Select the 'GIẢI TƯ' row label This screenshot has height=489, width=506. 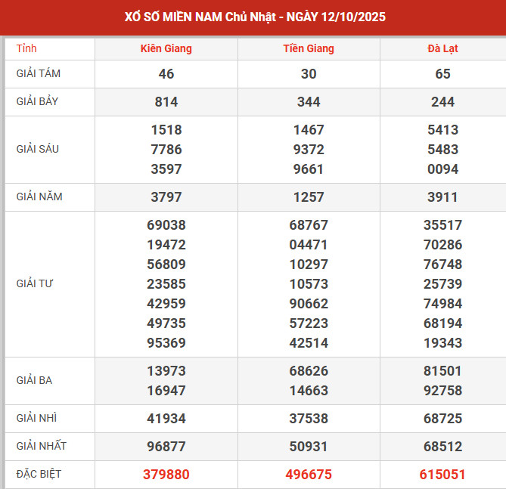pos(35,283)
